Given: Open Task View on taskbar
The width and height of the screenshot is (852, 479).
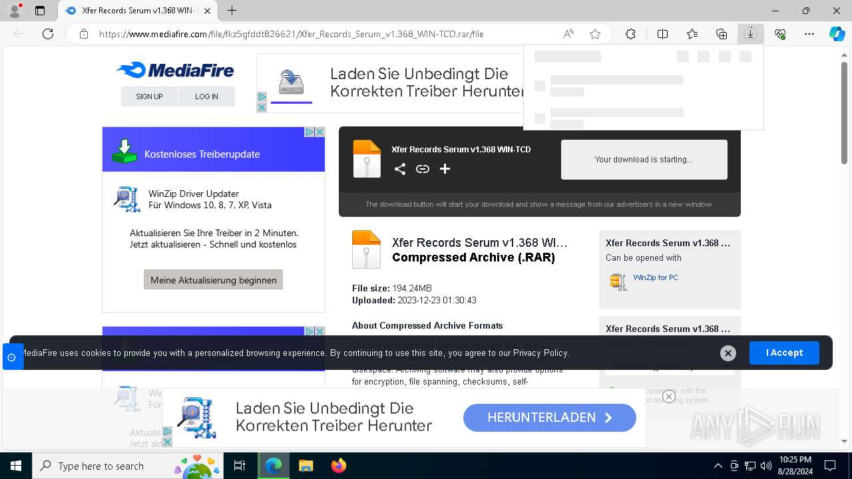Looking at the screenshot, I should pos(240,466).
